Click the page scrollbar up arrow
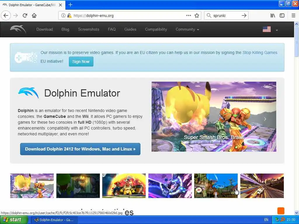299x224 pixels. point(297,24)
